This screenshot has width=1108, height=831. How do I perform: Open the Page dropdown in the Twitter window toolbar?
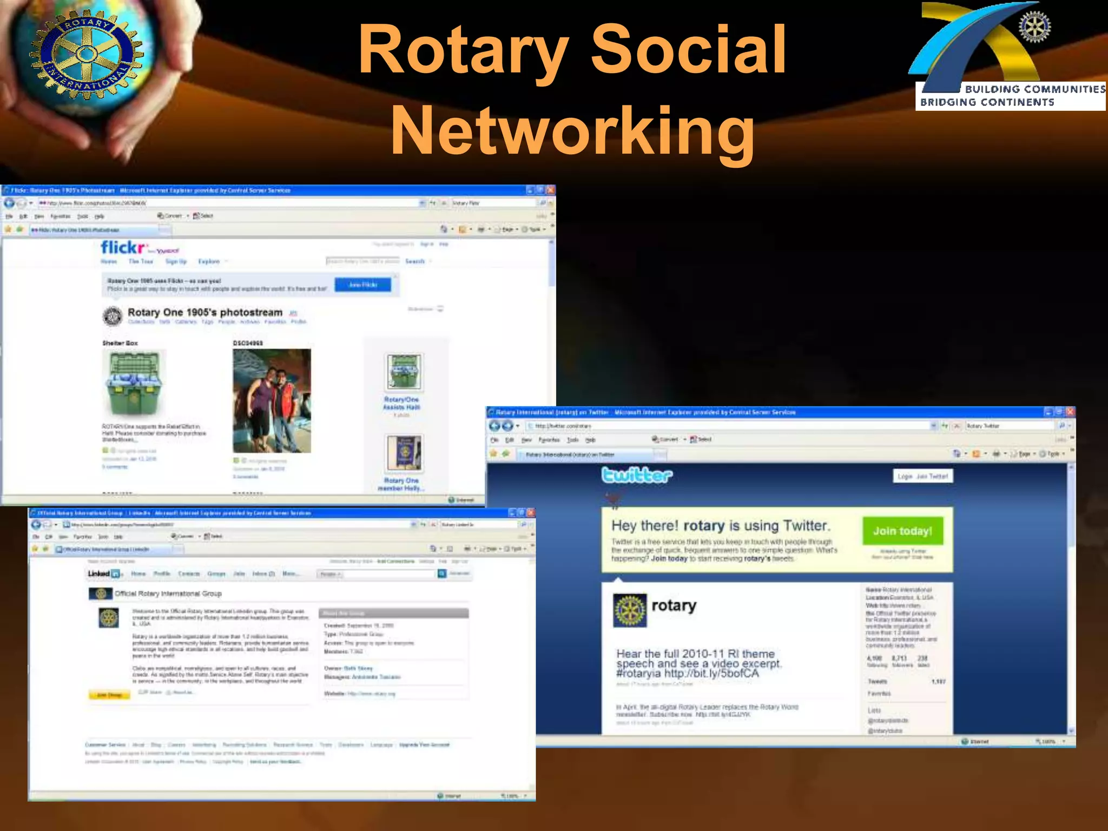click(x=1024, y=454)
